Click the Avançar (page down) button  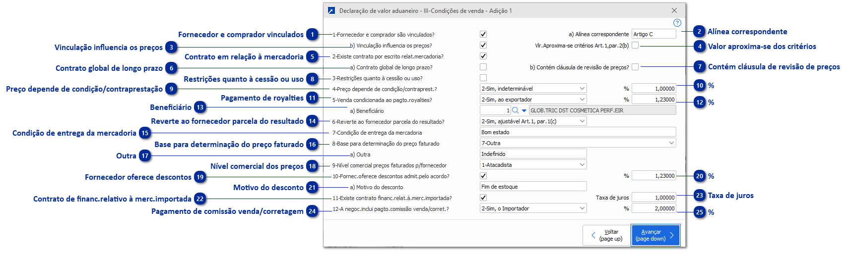tap(655, 235)
